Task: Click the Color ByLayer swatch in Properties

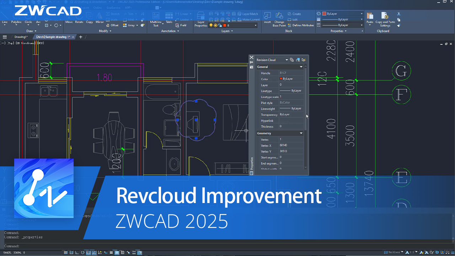Action: [x=281, y=79]
